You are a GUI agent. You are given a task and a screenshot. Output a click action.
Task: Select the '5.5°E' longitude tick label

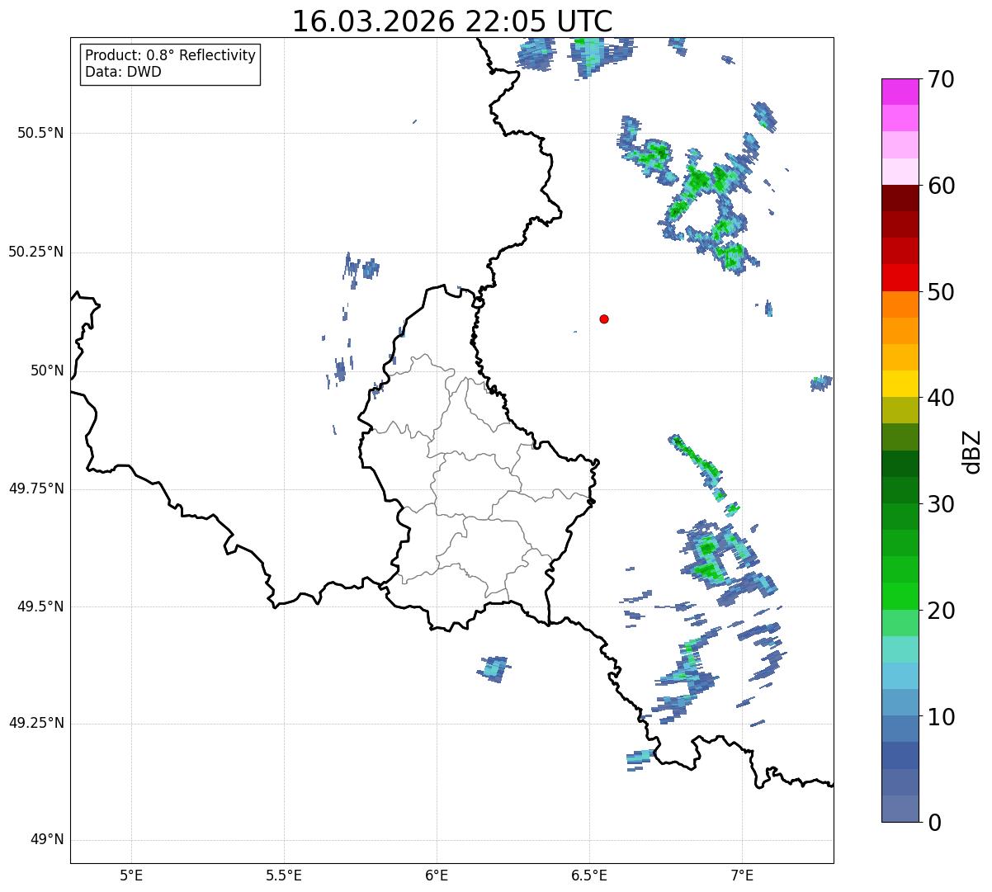click(x=284, y=875)
